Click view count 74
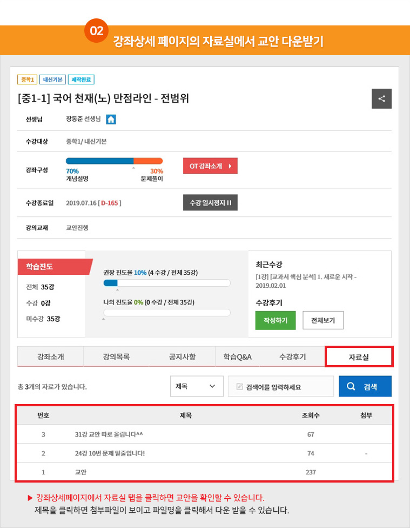This screenshot has height=528, width=410. [x=311, y=453]
